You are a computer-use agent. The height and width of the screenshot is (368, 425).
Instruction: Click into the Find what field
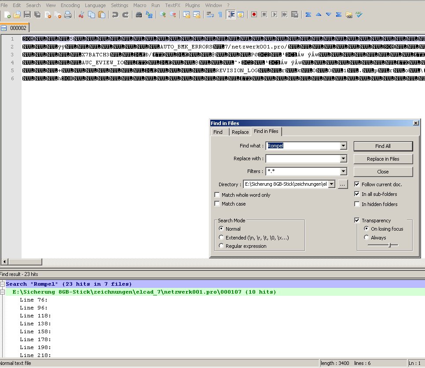(303, 146)
